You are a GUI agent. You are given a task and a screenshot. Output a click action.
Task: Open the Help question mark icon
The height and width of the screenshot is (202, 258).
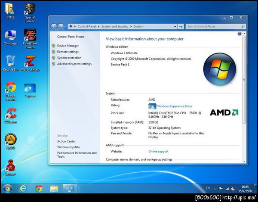[x=240, y=34]
